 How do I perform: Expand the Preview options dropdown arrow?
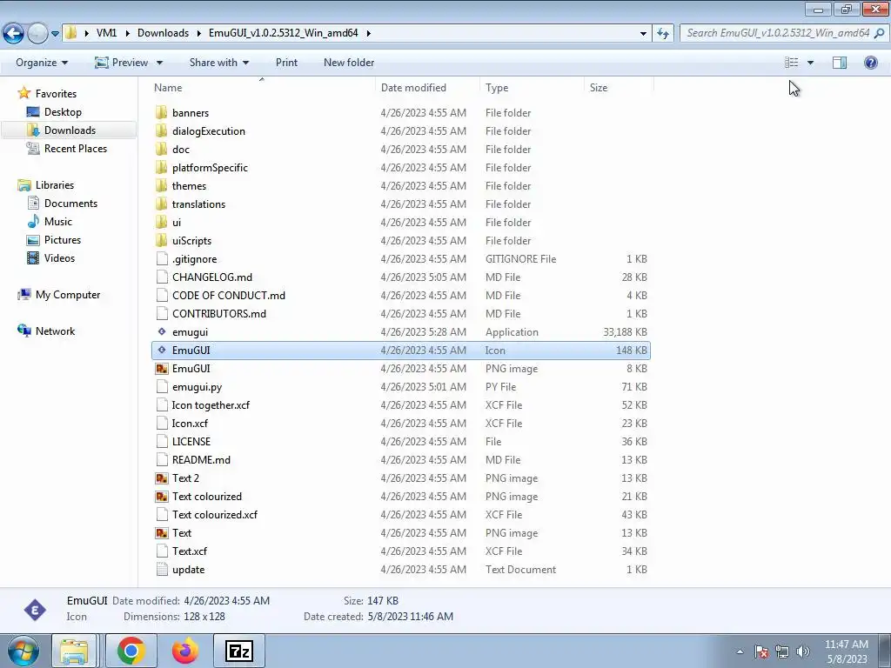160,63
